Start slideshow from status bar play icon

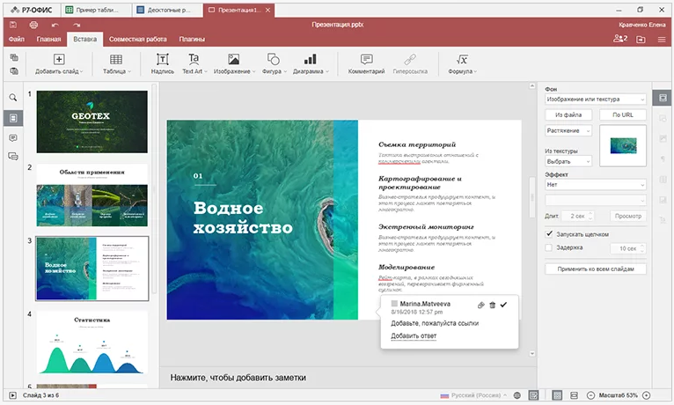[x=11, y=395]
